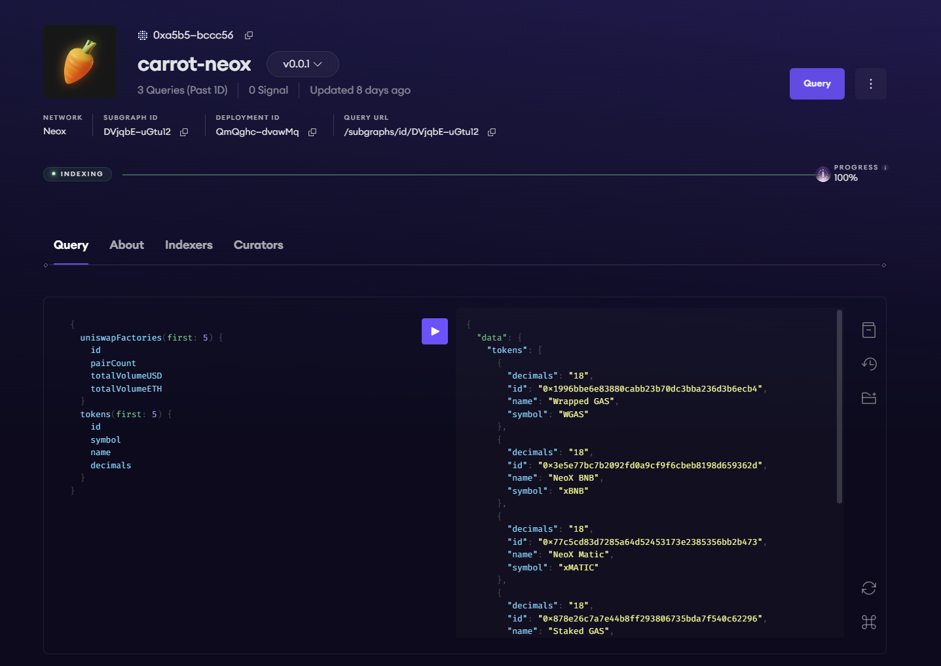This screenshot has width=941, height=666.
Task: Click the indexing progress bar marker
Action: 823,175
